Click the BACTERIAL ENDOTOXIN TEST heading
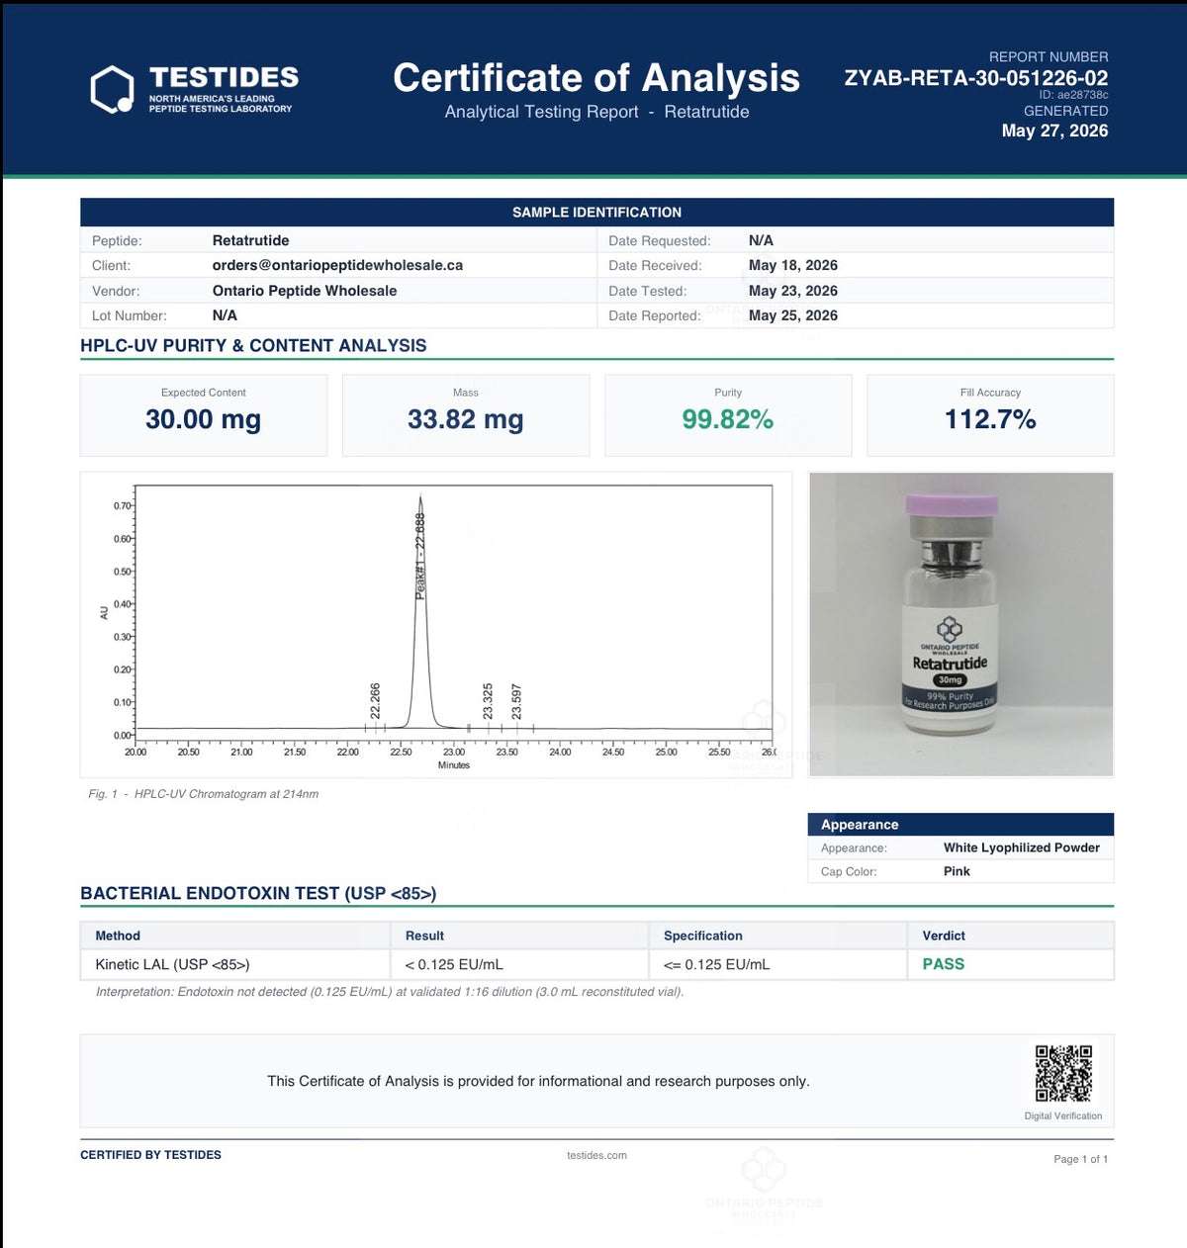The width and height of the screenshot is (1187, 1248). [x=258, y=893]
